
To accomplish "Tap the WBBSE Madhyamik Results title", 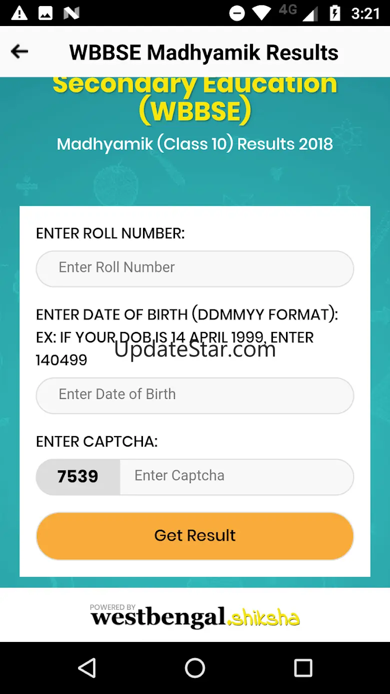I will tap(204, 53).
